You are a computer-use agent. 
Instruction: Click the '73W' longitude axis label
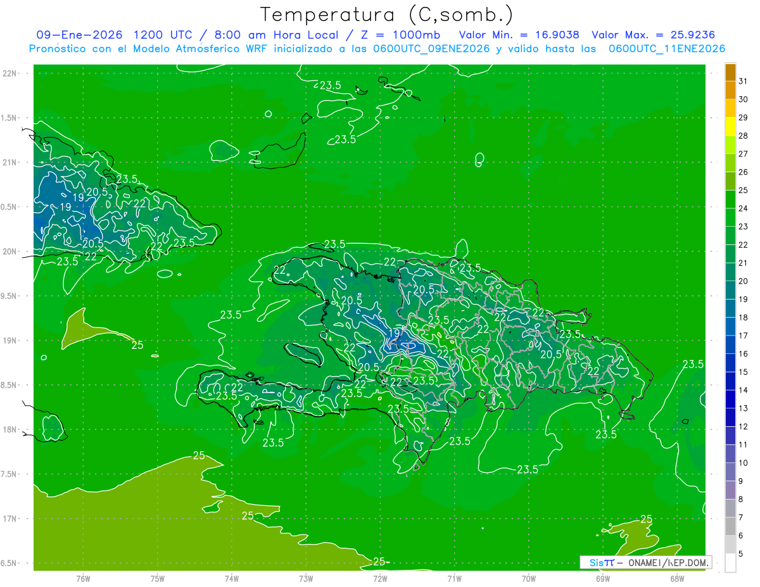pos(306,578)
